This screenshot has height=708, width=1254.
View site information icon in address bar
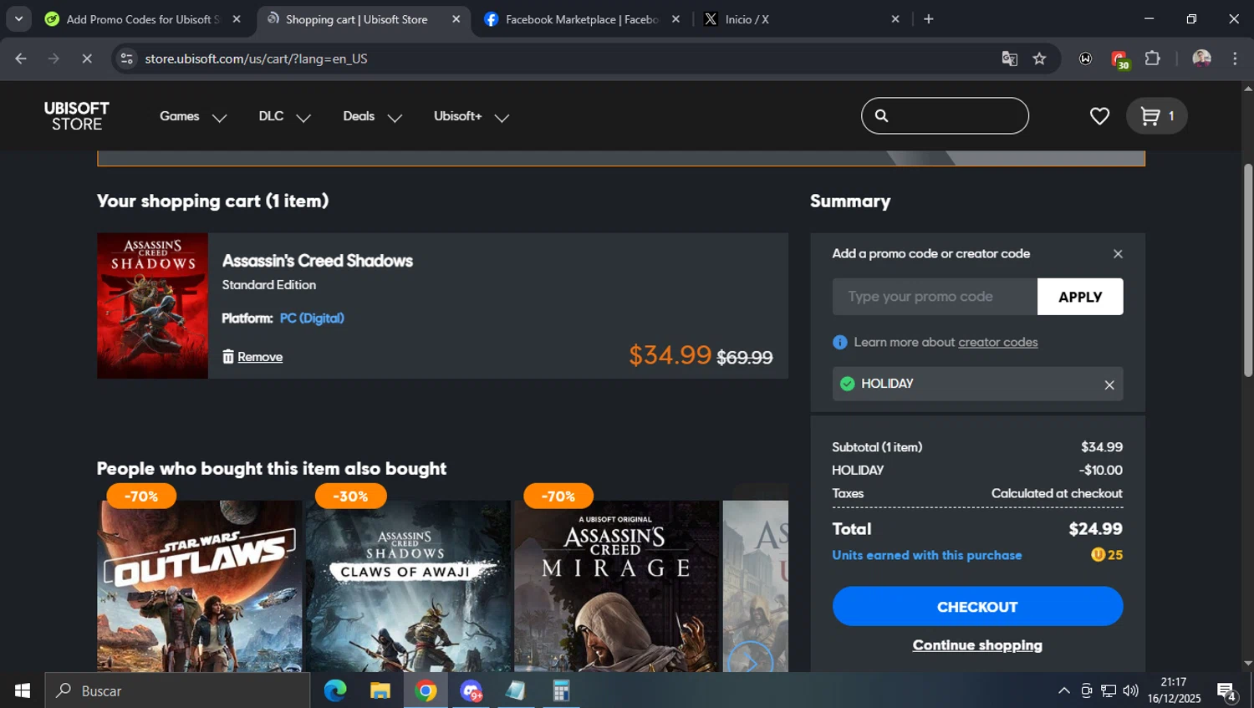(x=126, y=59)
